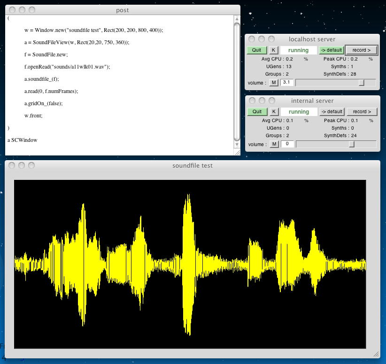Click the 'localhost server' window title
The image size is (386, 364).
click(x=312, y=39)
